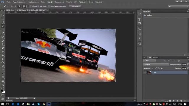Open layer filter type dropdown Вид
Image resolution: width=189 pixels, height=106 pixels.
click(x=150, y=61)
